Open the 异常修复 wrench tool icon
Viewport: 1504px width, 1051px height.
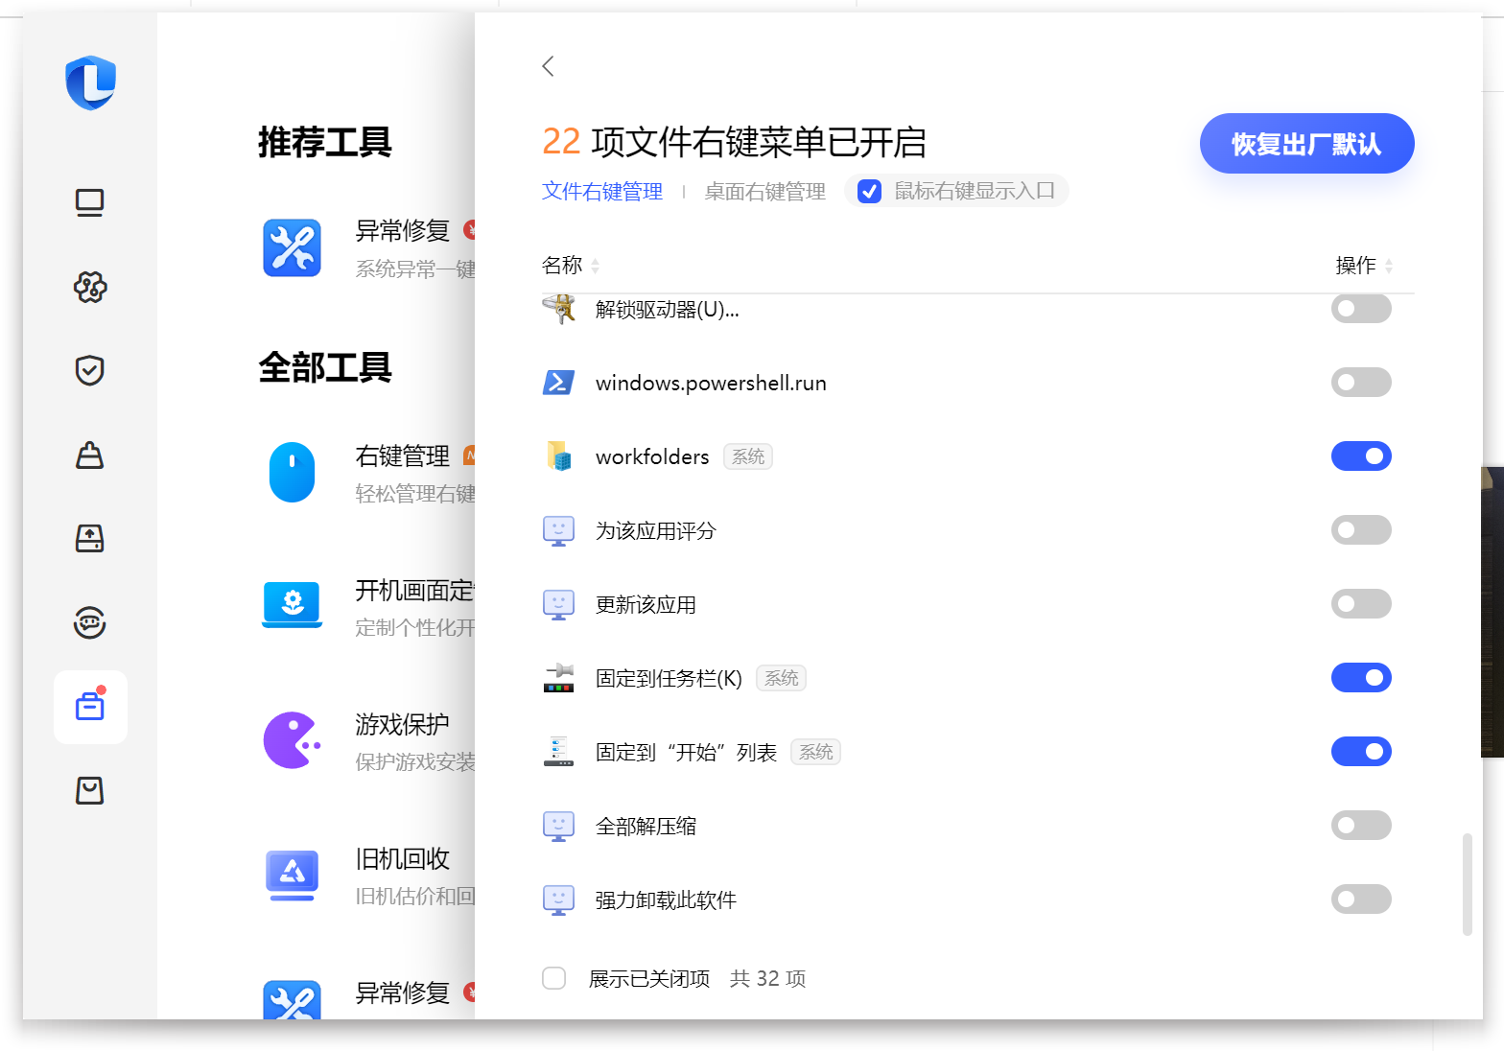[292, 248]
